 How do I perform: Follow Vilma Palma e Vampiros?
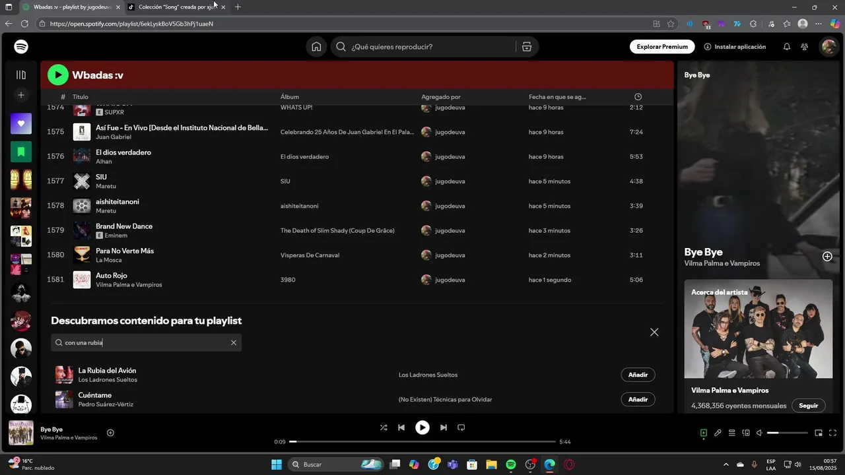[x=809, y=406]
